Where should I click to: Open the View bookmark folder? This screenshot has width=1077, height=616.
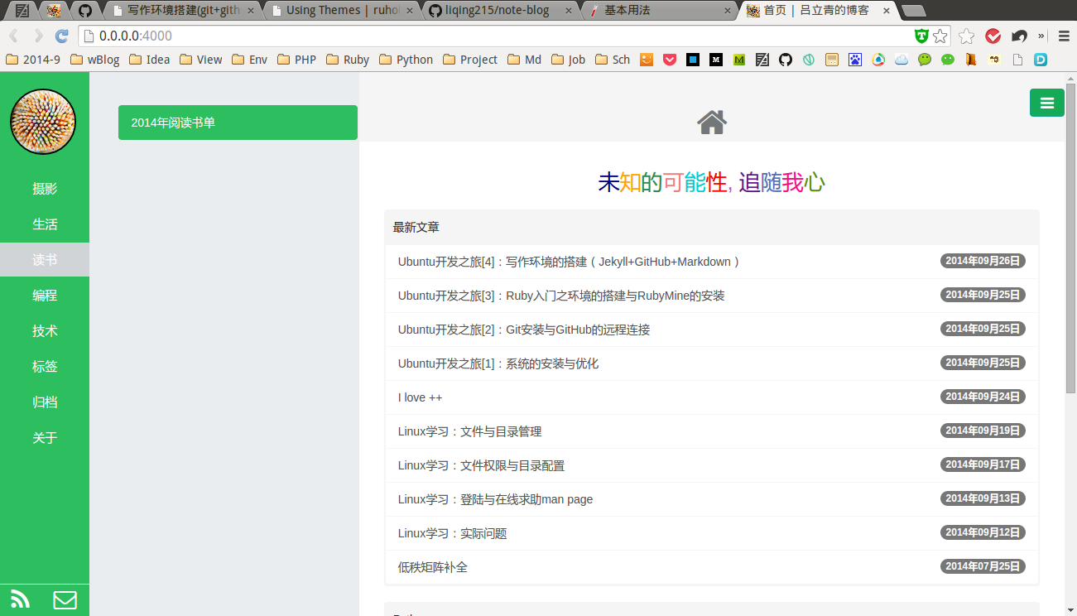tap(201, 60)
